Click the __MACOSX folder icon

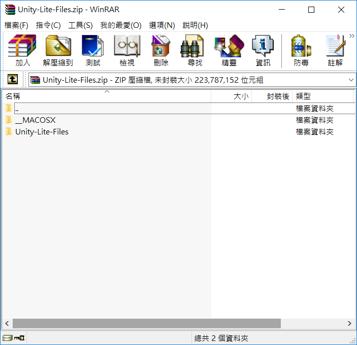[x=9, y=120]
